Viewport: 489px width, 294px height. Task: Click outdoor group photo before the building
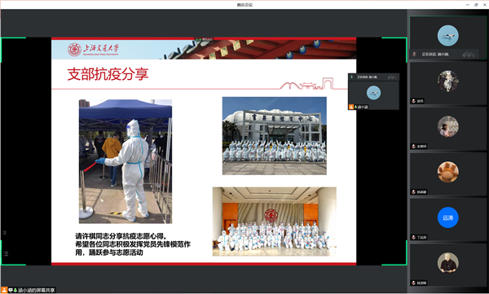click(275, 136)
